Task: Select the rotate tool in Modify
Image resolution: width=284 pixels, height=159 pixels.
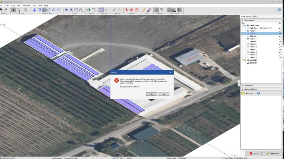Action: coord(136,10)
